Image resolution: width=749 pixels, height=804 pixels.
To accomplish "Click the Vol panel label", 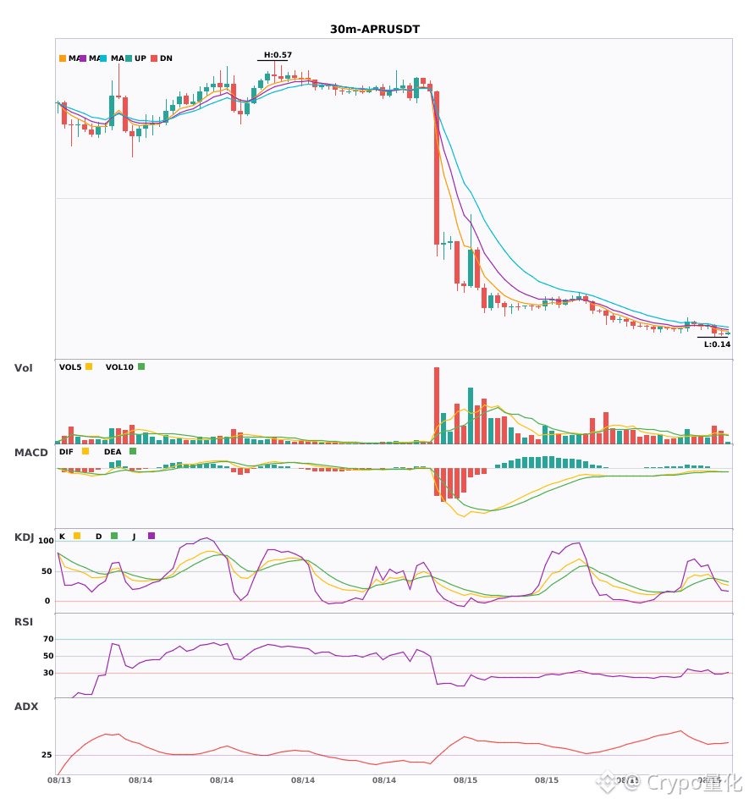I will (23, 368).
